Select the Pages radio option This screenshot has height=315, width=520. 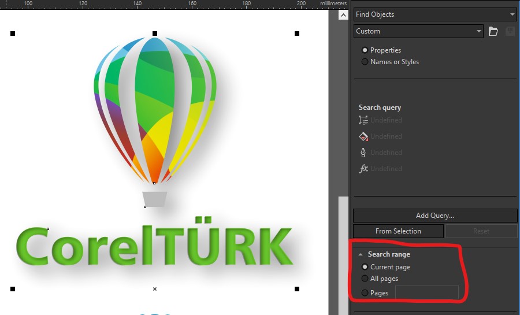pyautogui.click(x=365, y=293)
